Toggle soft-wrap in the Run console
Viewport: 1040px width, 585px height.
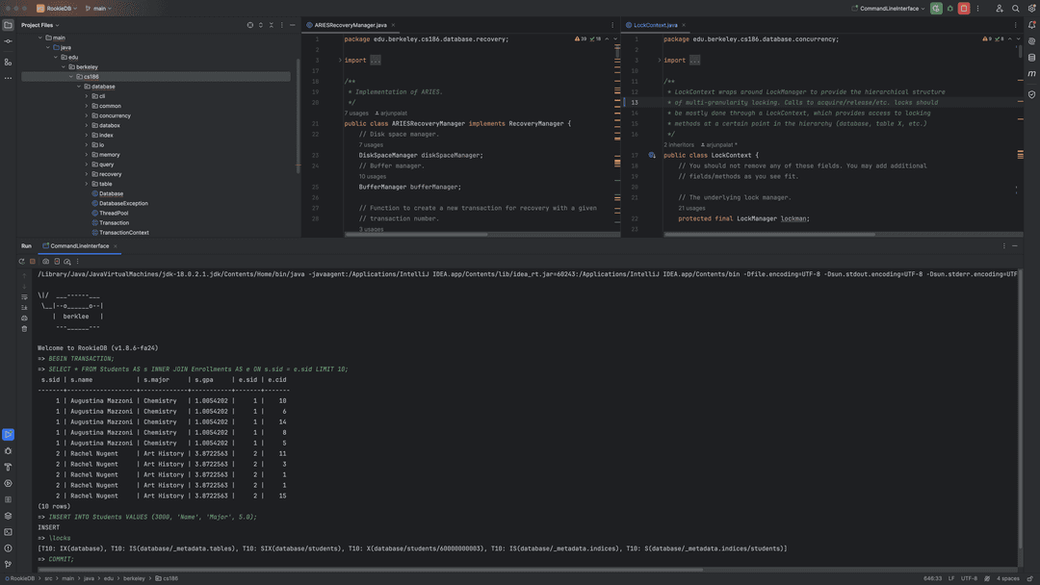coord(24,297)
